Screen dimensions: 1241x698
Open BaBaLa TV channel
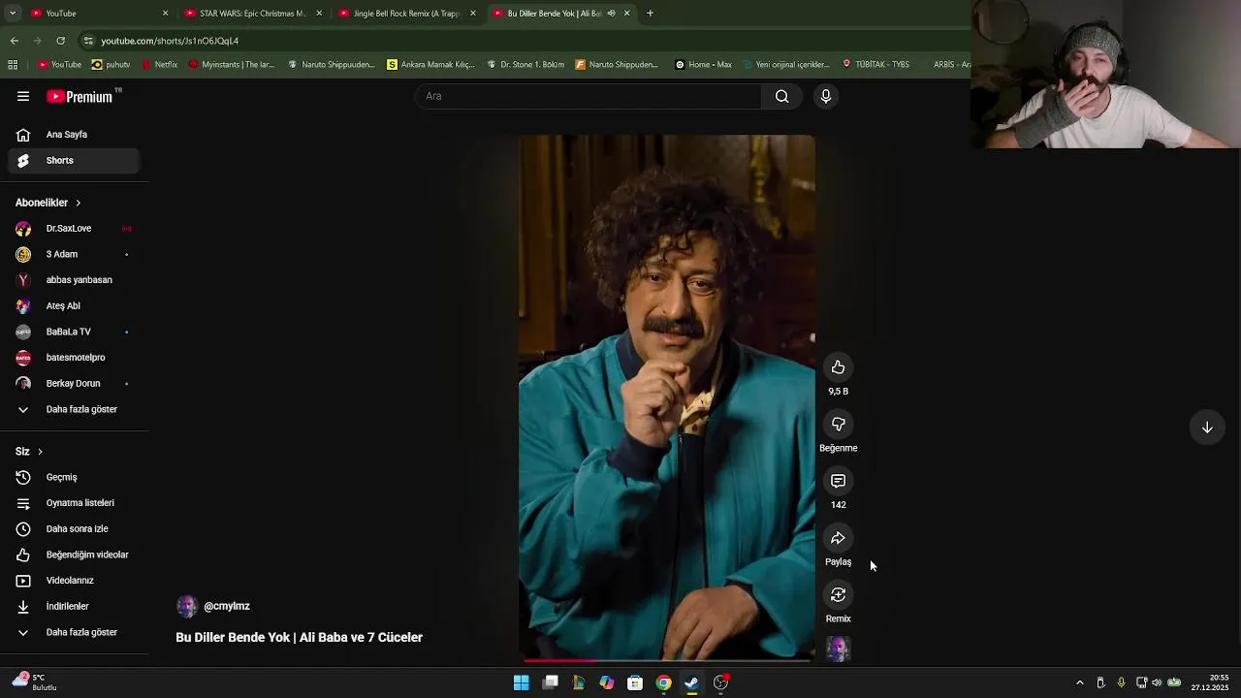coord(75,332)
